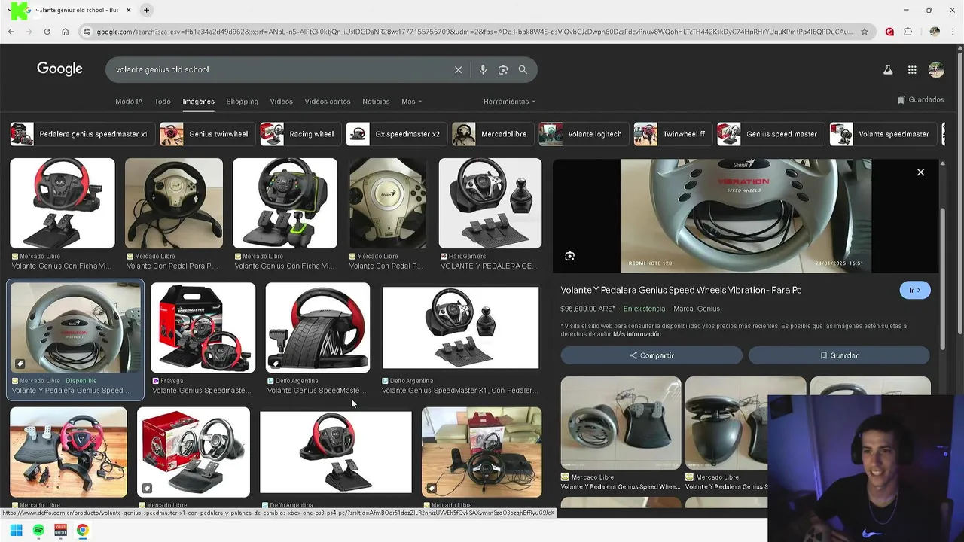This screenshot has height=542, width=964.
Task: Click the Ir button to visit the site
Action: (x=915, y=290)
